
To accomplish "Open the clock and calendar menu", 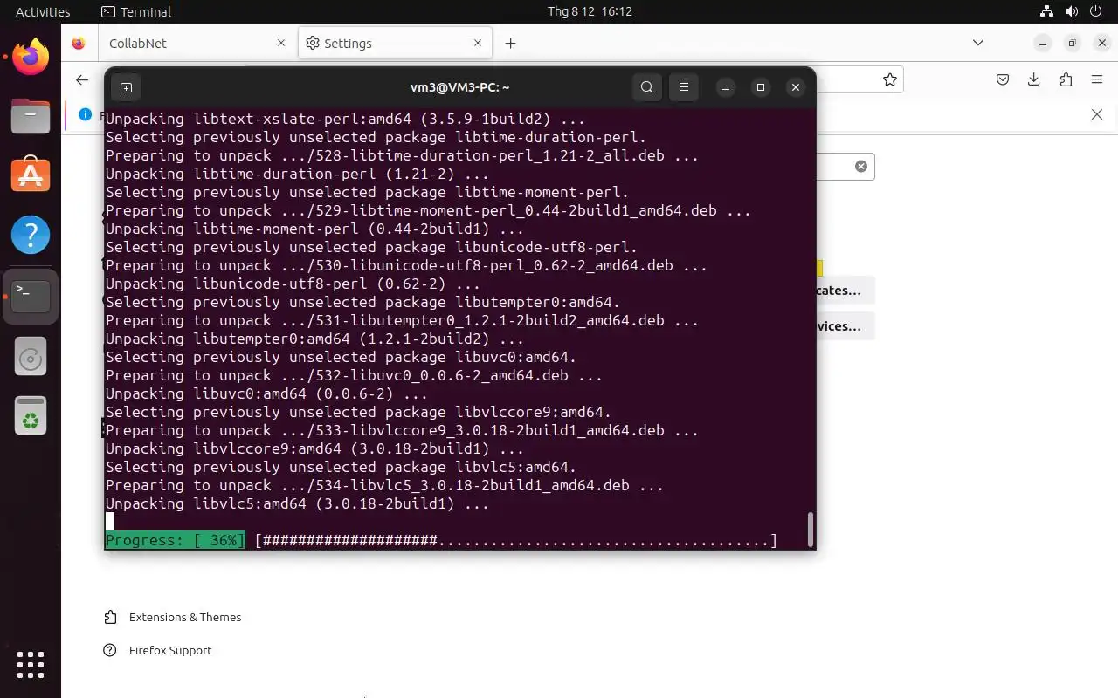I will pos(590,11).
